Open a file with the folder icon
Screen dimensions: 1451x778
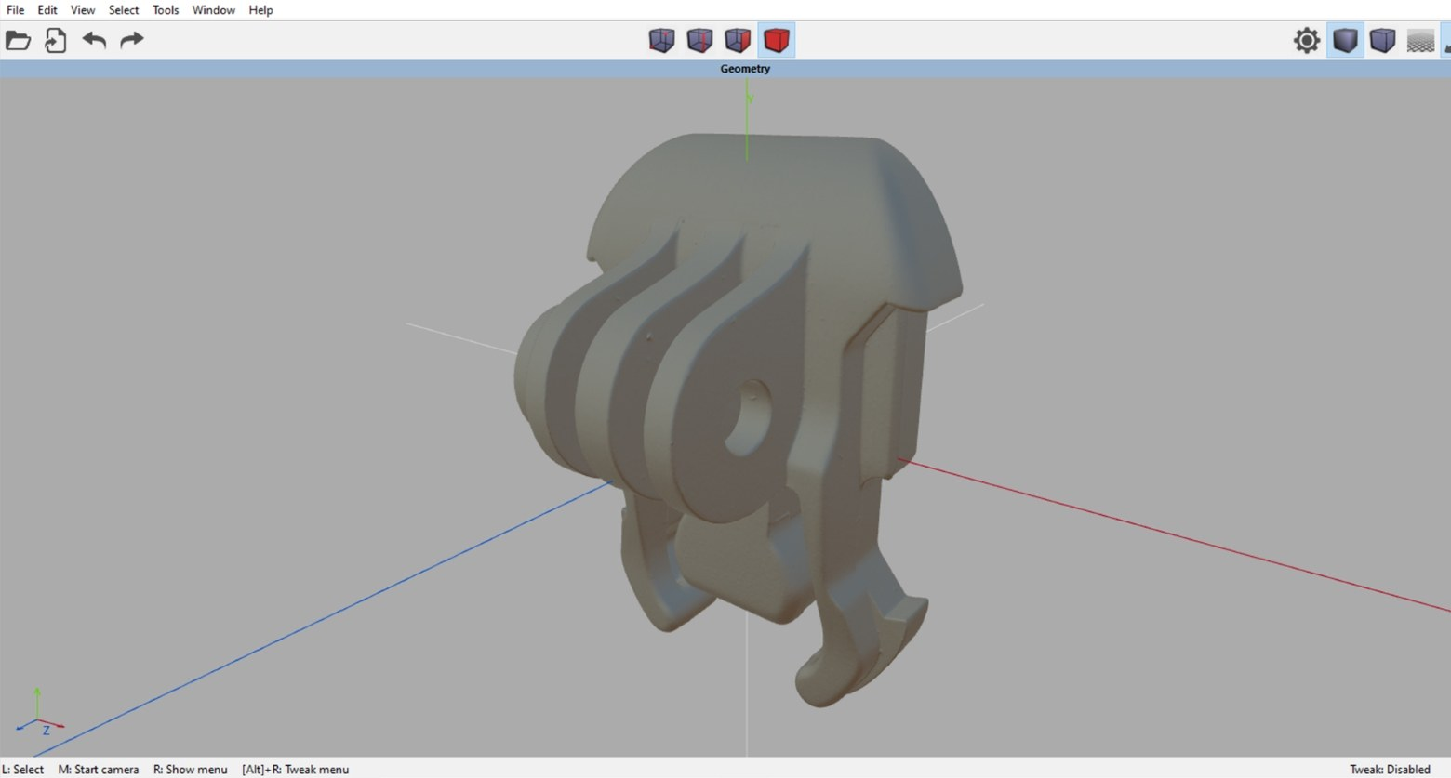[18, 40]
